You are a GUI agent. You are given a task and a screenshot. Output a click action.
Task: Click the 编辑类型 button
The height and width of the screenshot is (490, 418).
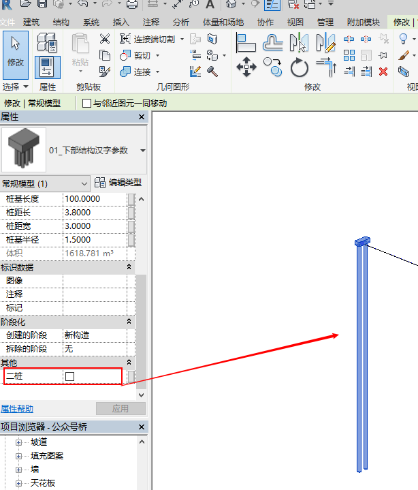(118, 183)
